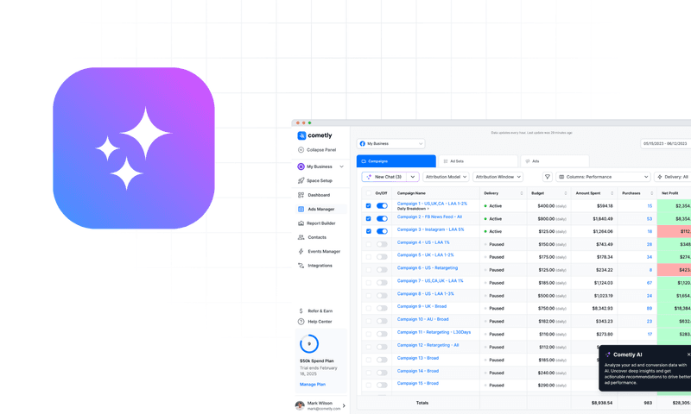Click the Cometly logo icon in sidebar
The height and width of the screenshot is (414, 691).
pyautogui.click(x=301, y=135)
